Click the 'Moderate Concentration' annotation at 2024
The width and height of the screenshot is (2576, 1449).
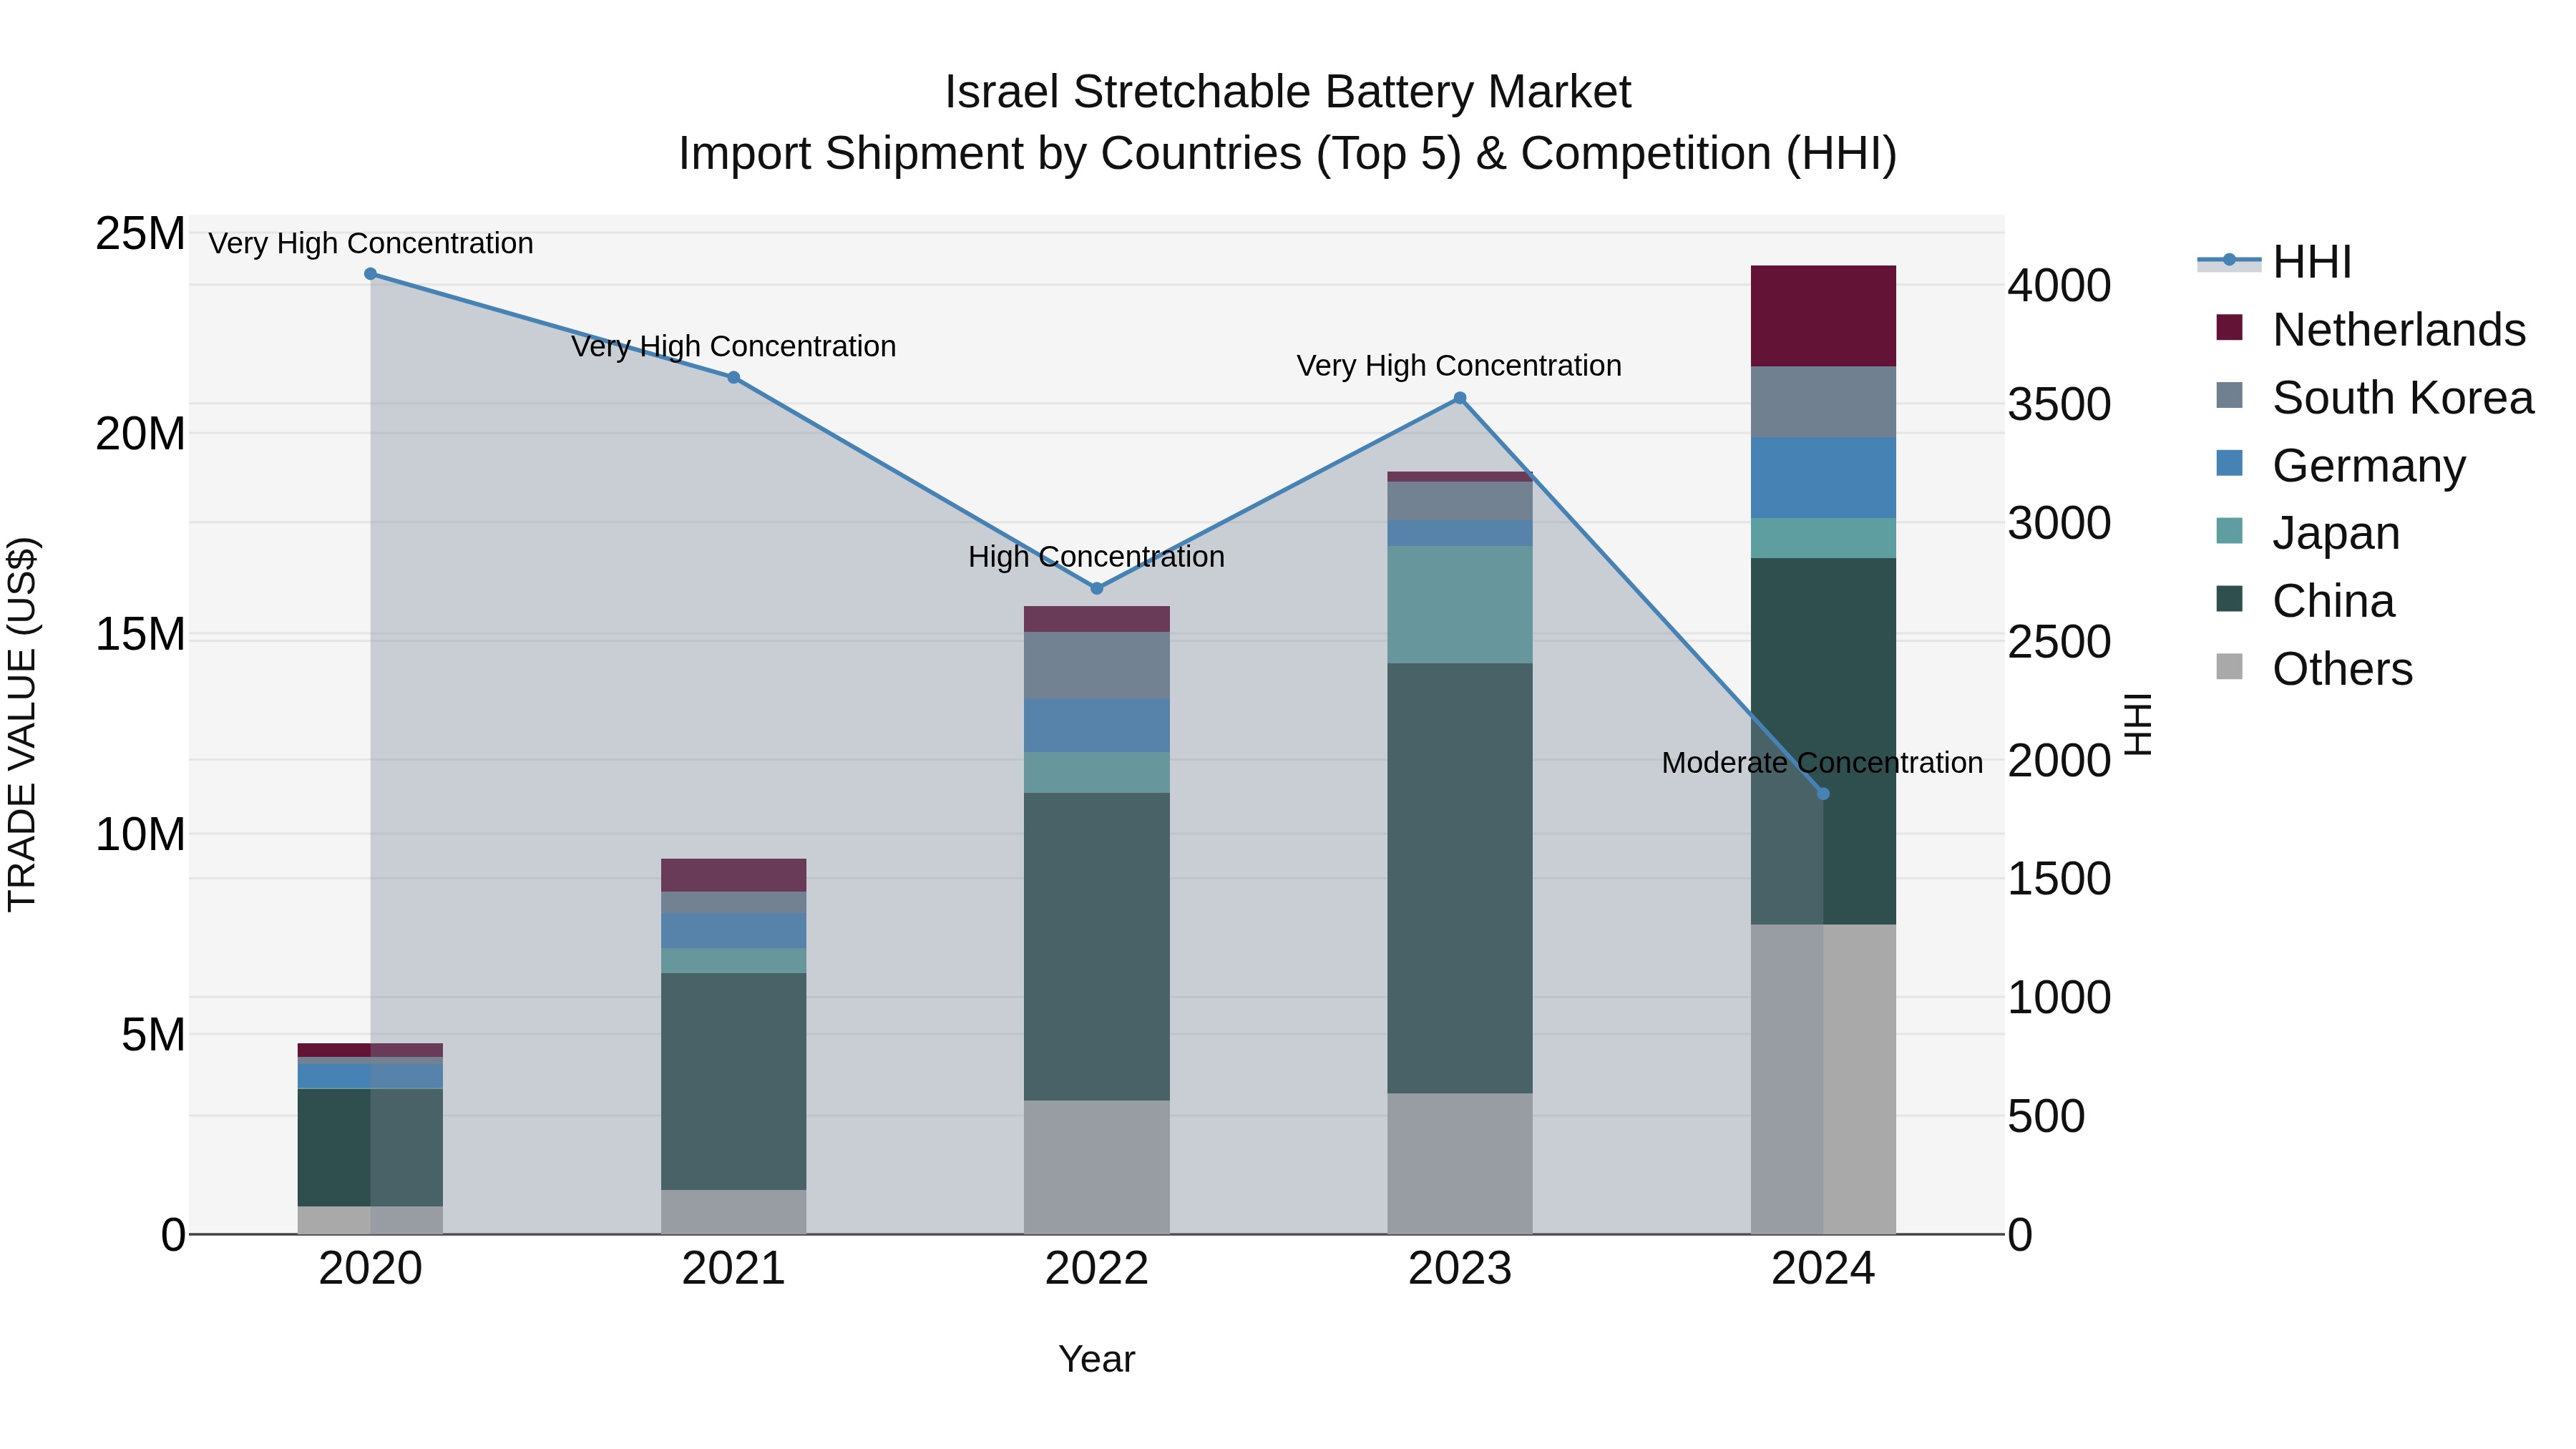pos(1822,763)
